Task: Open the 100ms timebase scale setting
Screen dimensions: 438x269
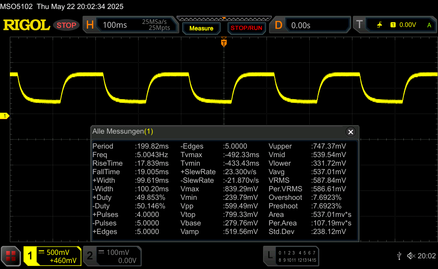Action: (x=115, y=25)
